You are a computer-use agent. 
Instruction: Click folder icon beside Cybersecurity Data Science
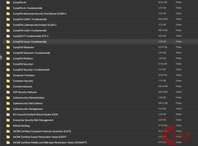click(8, 103)
